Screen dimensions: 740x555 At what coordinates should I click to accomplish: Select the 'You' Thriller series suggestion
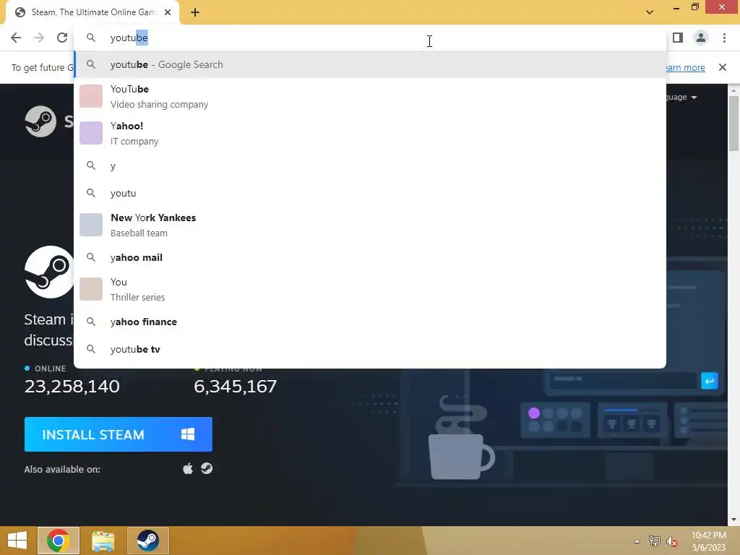(x=370, y=289)
